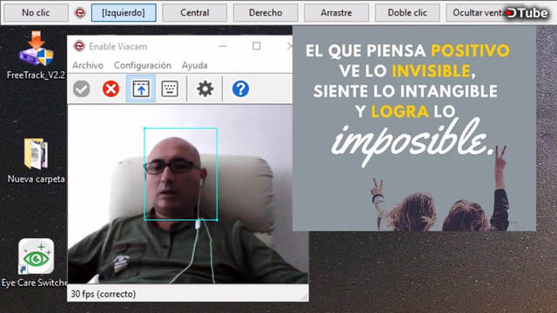This screenshot has height=313, width=557.
Task: Select the Nueva carpeta desktop folder
Action: pyautogui.click(x=36, y=160)
